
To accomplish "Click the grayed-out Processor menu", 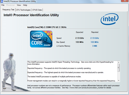I will [x=11, y=5].
